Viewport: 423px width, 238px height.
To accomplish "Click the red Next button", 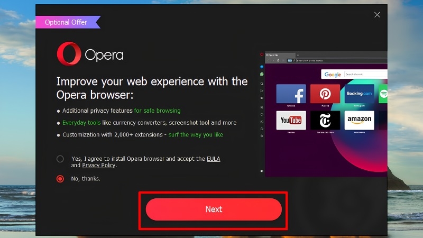I will 214,209.
